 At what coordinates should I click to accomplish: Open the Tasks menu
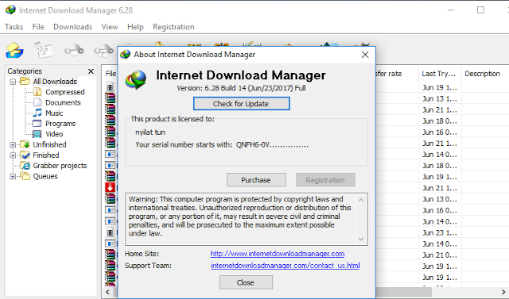click(14, 27)
